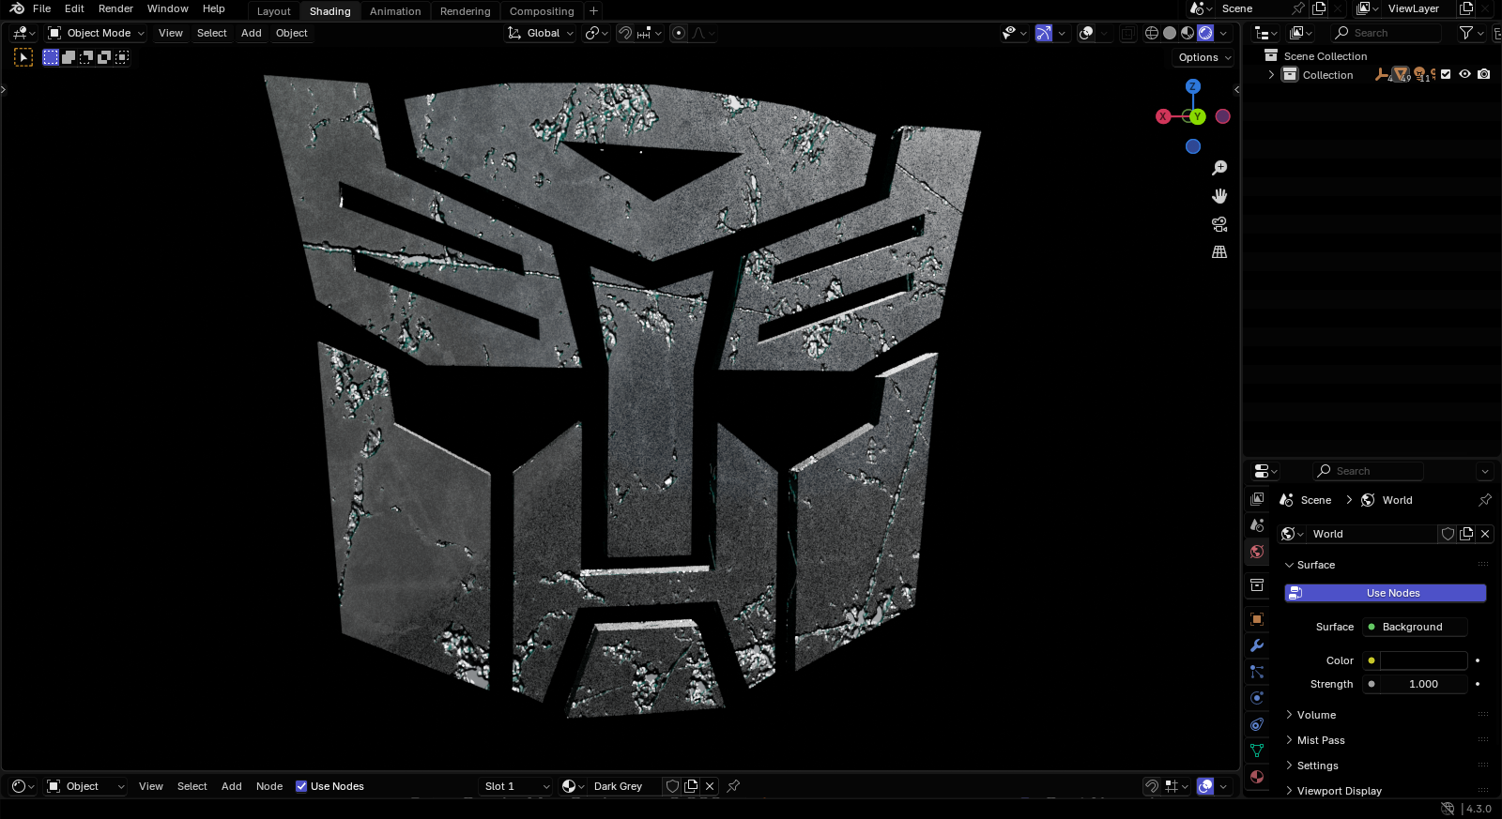Open the Object properties tab icon
The height and width of the screenshot is (819, 1502).
(1257, 619)
